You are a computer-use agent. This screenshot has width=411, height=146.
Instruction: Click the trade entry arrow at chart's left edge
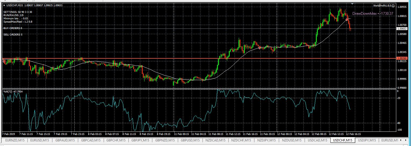coord(4,61)
